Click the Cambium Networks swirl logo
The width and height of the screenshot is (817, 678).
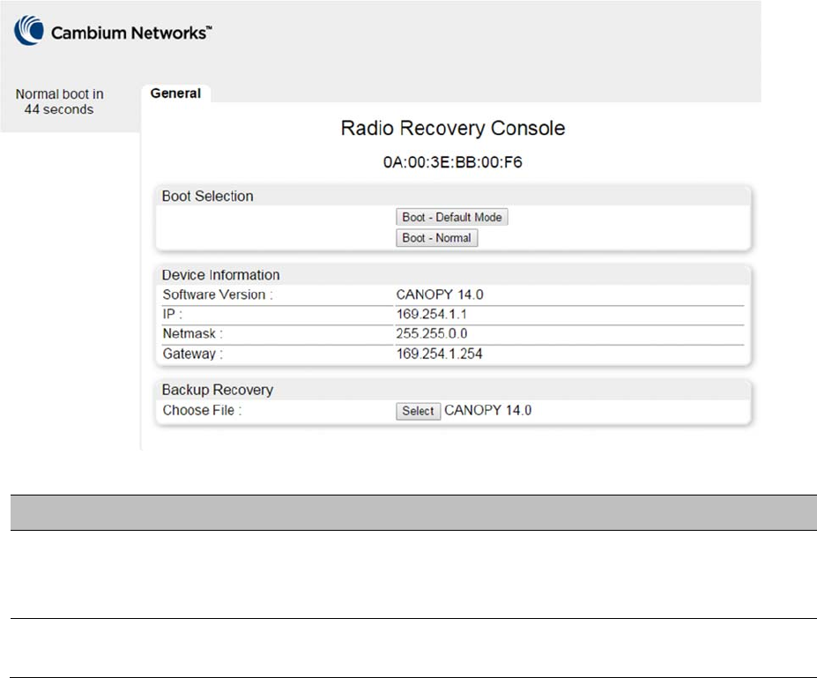coord(29,30)
